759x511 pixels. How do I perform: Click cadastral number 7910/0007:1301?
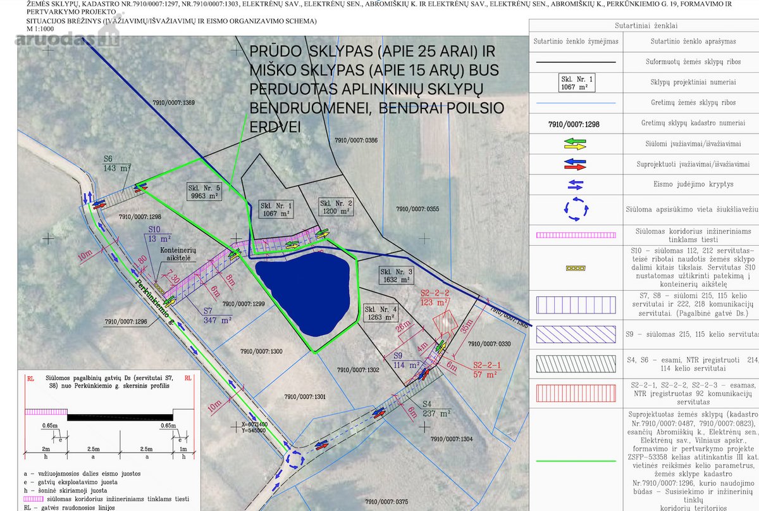(x=305, y=398)
